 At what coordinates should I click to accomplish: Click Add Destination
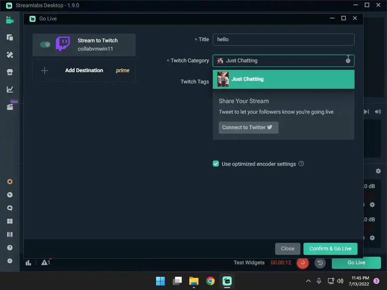pyautogui.click(x=84, y=71)
